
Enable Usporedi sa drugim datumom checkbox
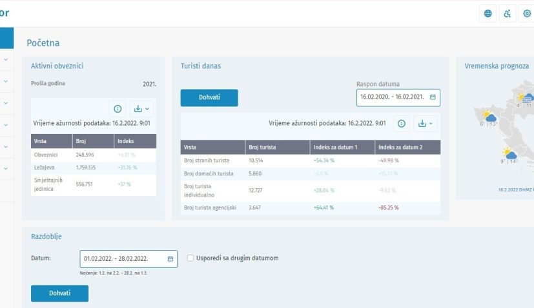click(x=190, y=258)
